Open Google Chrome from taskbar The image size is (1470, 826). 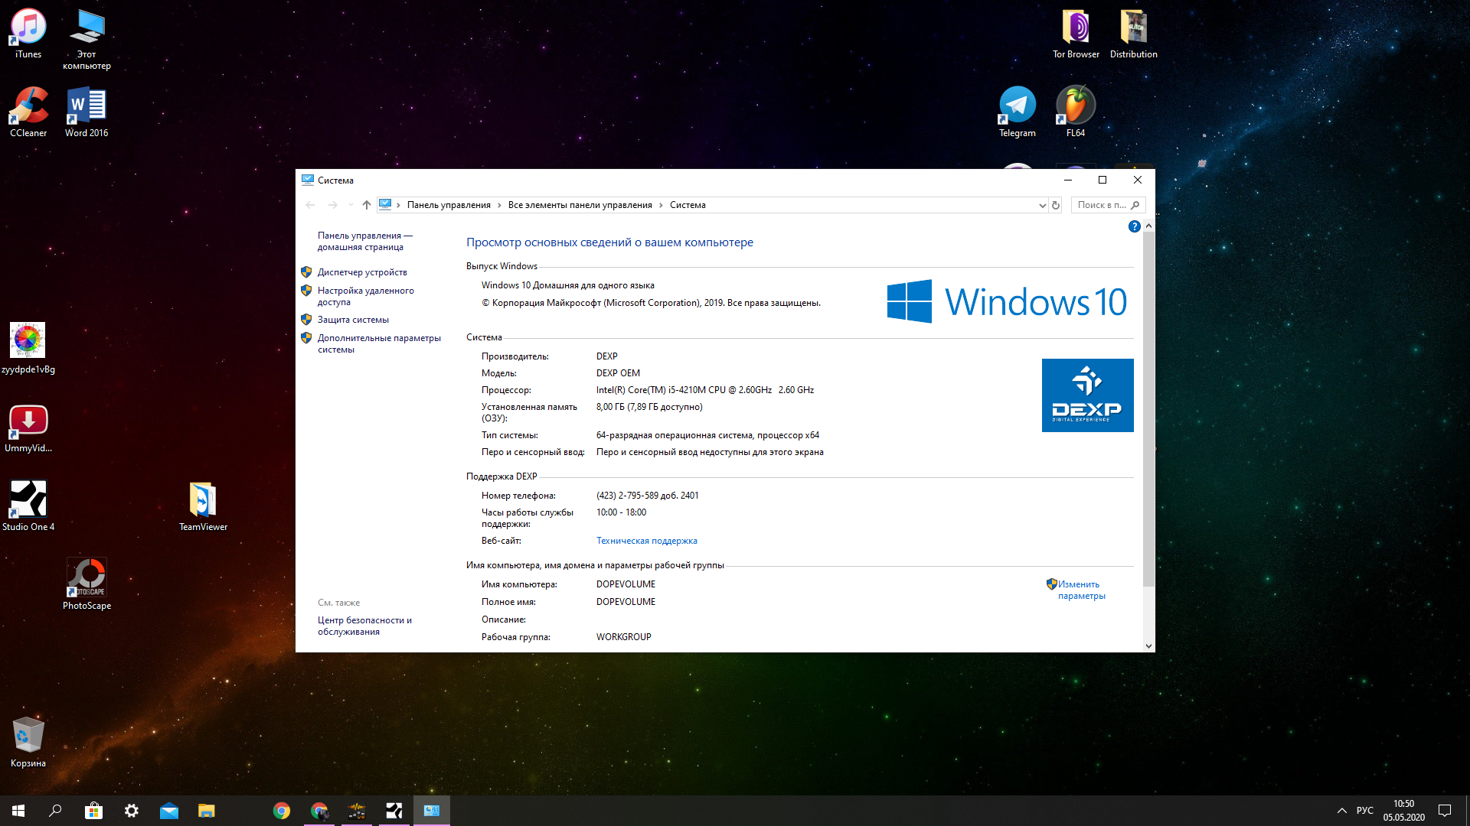pyautogui.click(x=282, y=811)
